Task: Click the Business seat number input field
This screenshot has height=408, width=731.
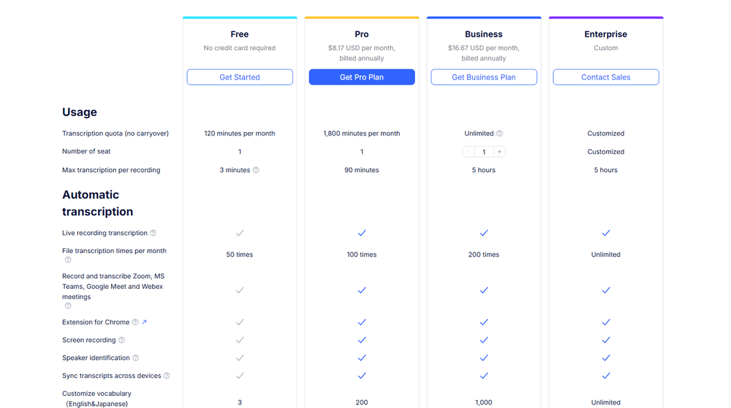Action: tap(484, 152)
